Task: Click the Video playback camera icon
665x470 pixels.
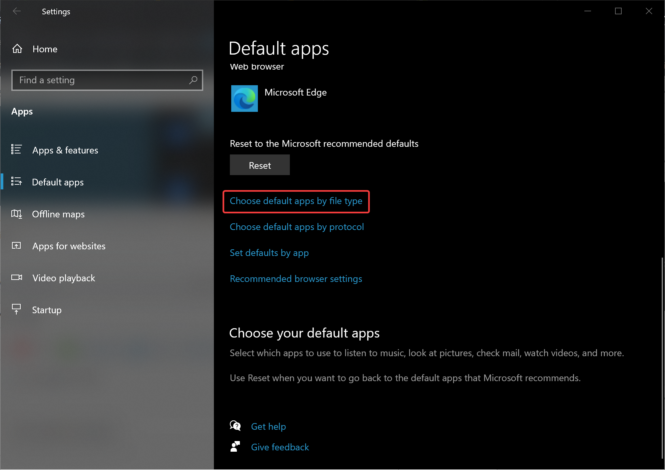Action: [17, 277]
